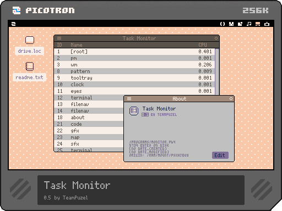Screen dimensions: 282x211
Task: Switch to the desktop workspace icon
Action: pos(258,24)
